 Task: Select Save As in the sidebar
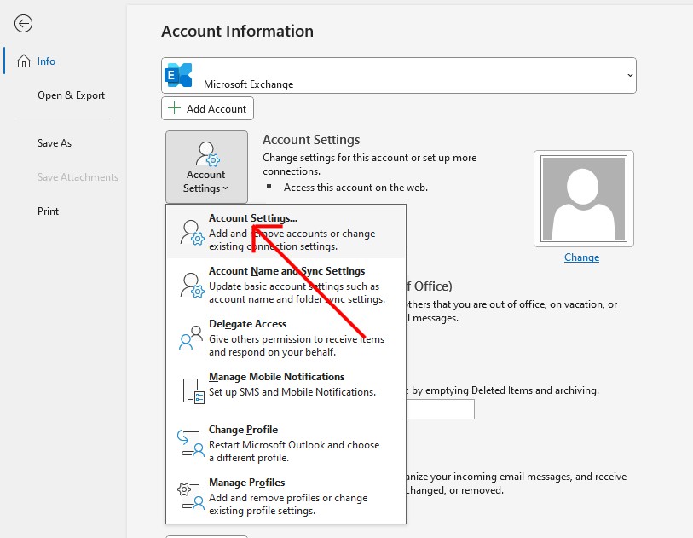(x=55, y=143)
